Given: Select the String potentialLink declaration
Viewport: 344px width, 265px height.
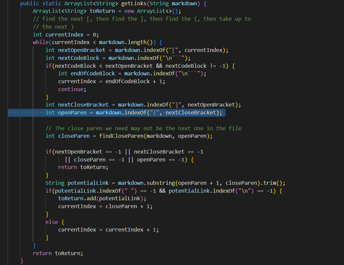Looking at the screenshot, I should point(79,183).
